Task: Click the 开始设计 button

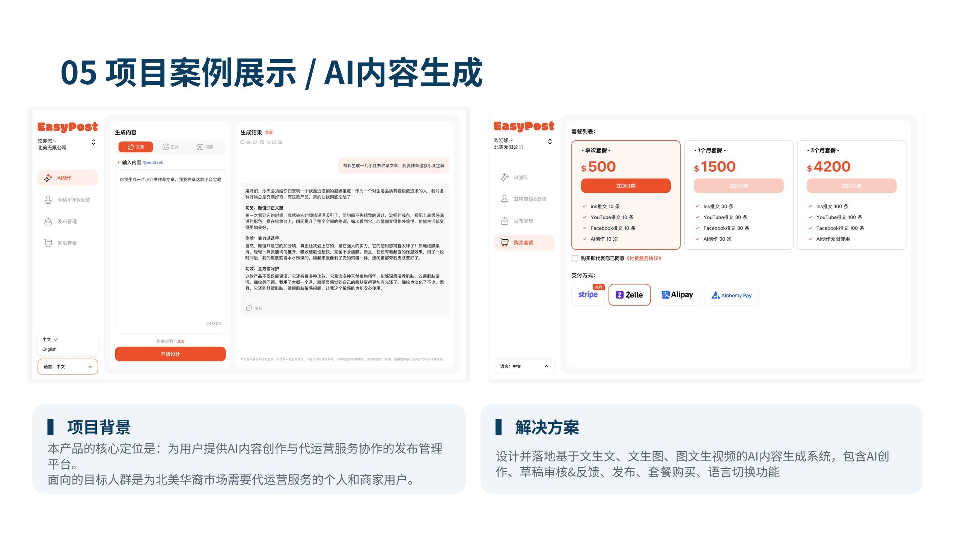Action: (x=170, y=354)
